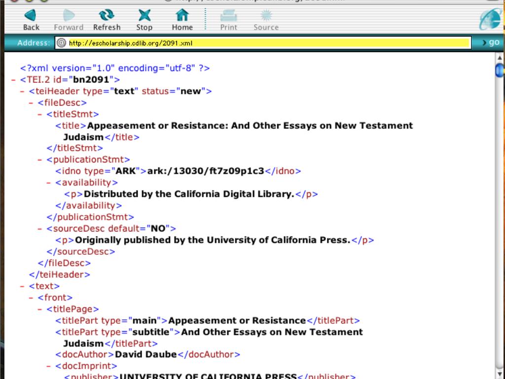The image size is (505, 379).
Task: Collapse the text element
Action: (x=22, y=286)
